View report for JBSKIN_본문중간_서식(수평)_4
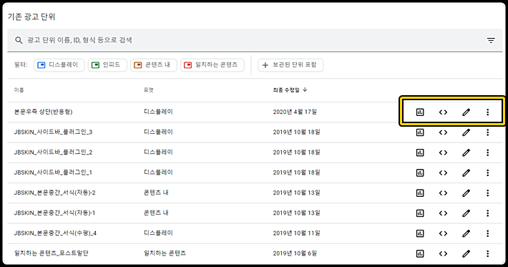 click(x=420, y=233)
